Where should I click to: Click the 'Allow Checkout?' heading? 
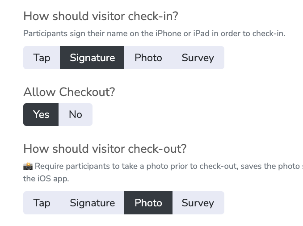click(69, 92)
